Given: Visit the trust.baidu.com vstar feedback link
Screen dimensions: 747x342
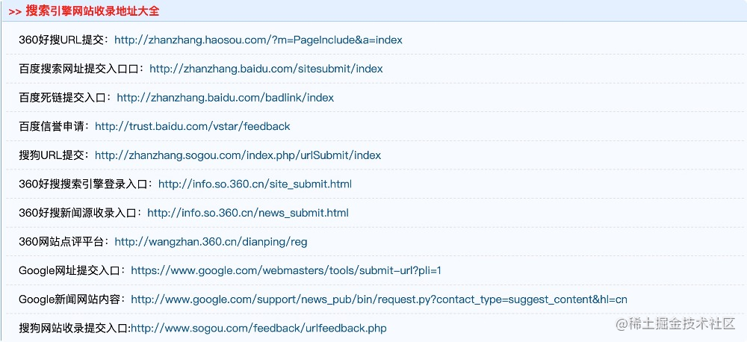Looking at the screenshot, I should pyautogui.click(x=193, y=127).
